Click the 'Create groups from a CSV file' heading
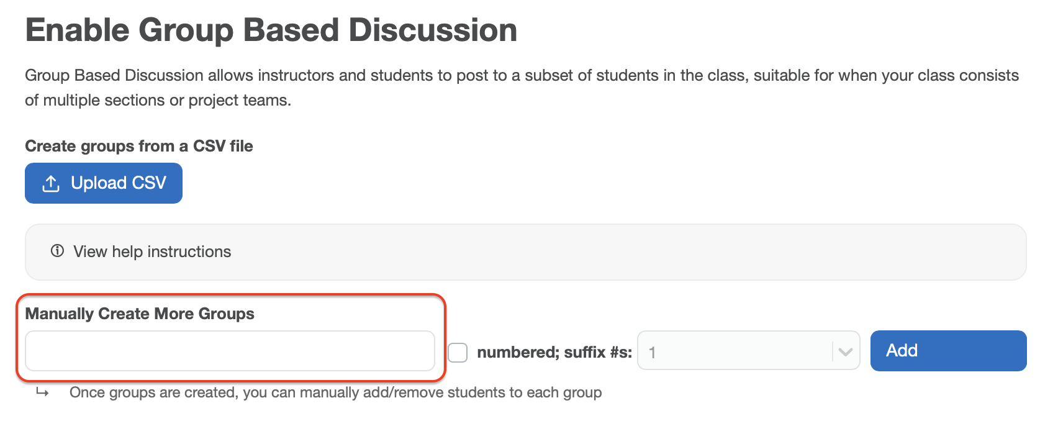Viewport: 1058px width, 421px height. tap(139, 146)
